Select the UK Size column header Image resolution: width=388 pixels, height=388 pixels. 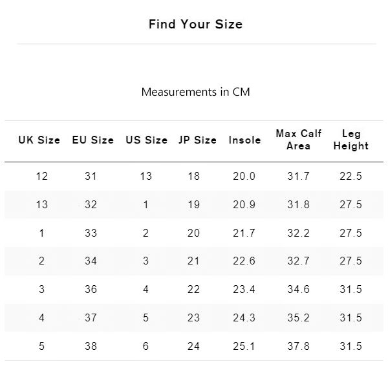[x=39, y=140]
